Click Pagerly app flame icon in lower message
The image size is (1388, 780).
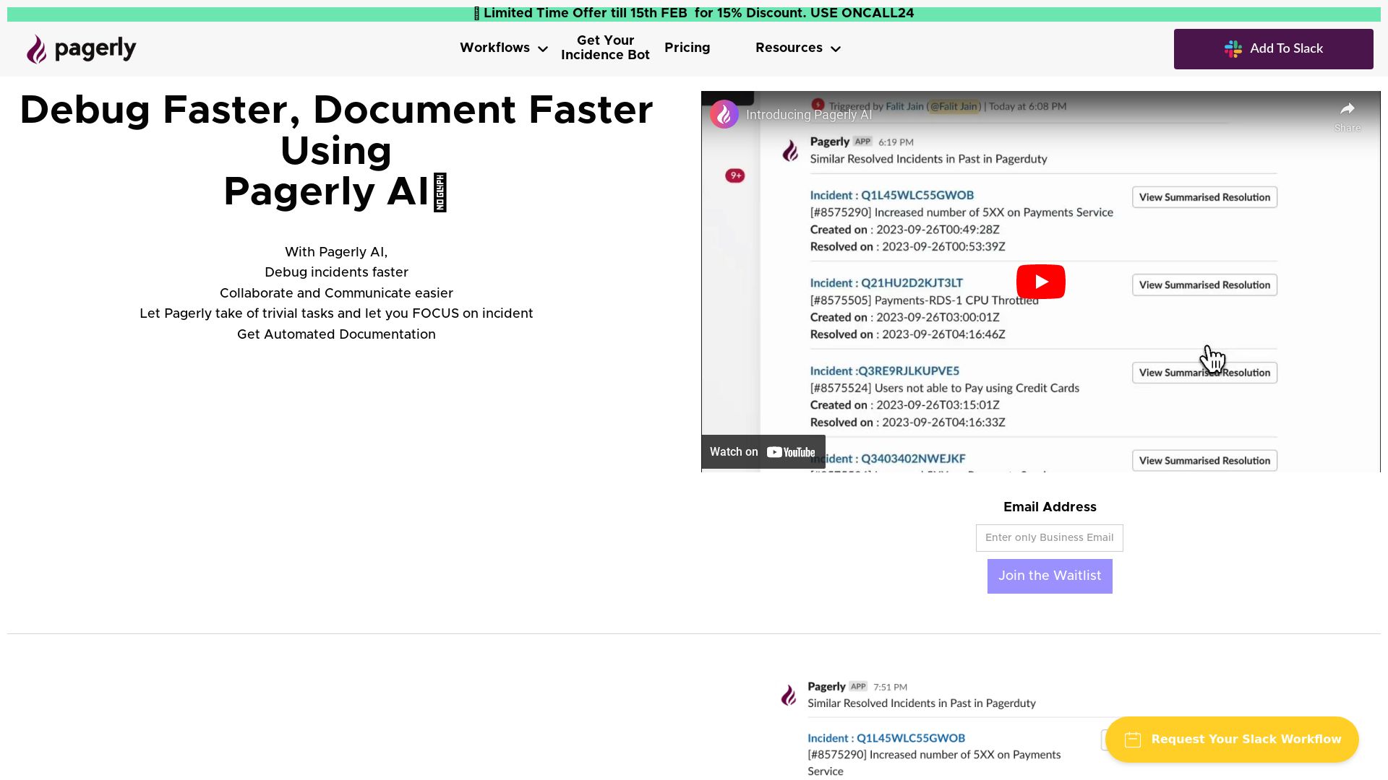click(x=789, y=695)
